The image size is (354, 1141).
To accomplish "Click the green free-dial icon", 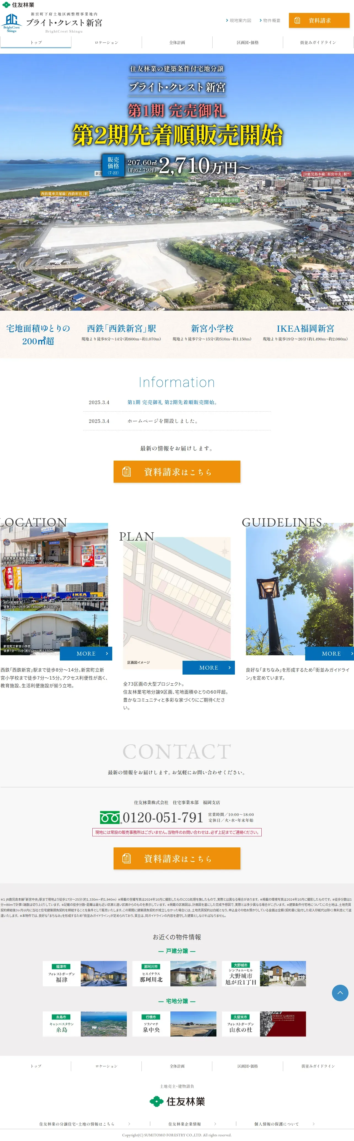I will click(x=110, y=817).
